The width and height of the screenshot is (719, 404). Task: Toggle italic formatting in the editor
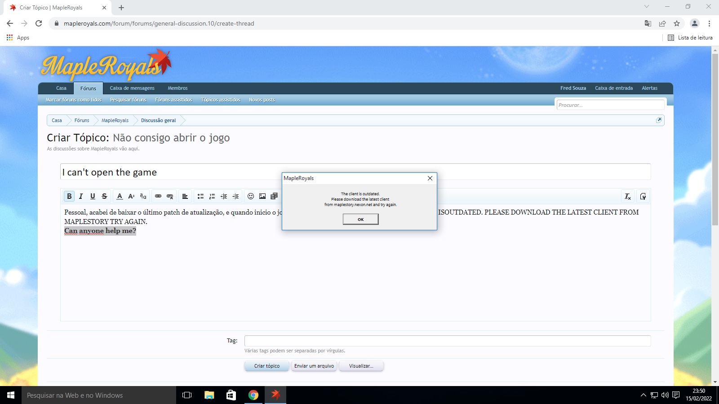(x=81, y=196)
